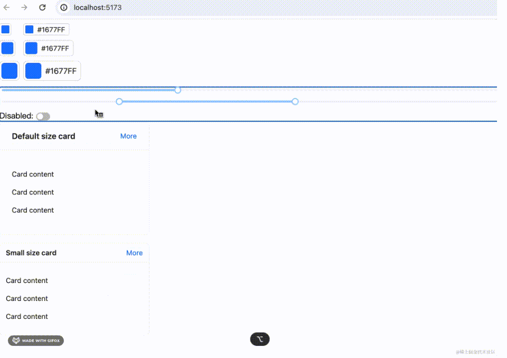Click the range slider track between handles
The width and height of the screenshot is (507, 358).
point(207,101)
